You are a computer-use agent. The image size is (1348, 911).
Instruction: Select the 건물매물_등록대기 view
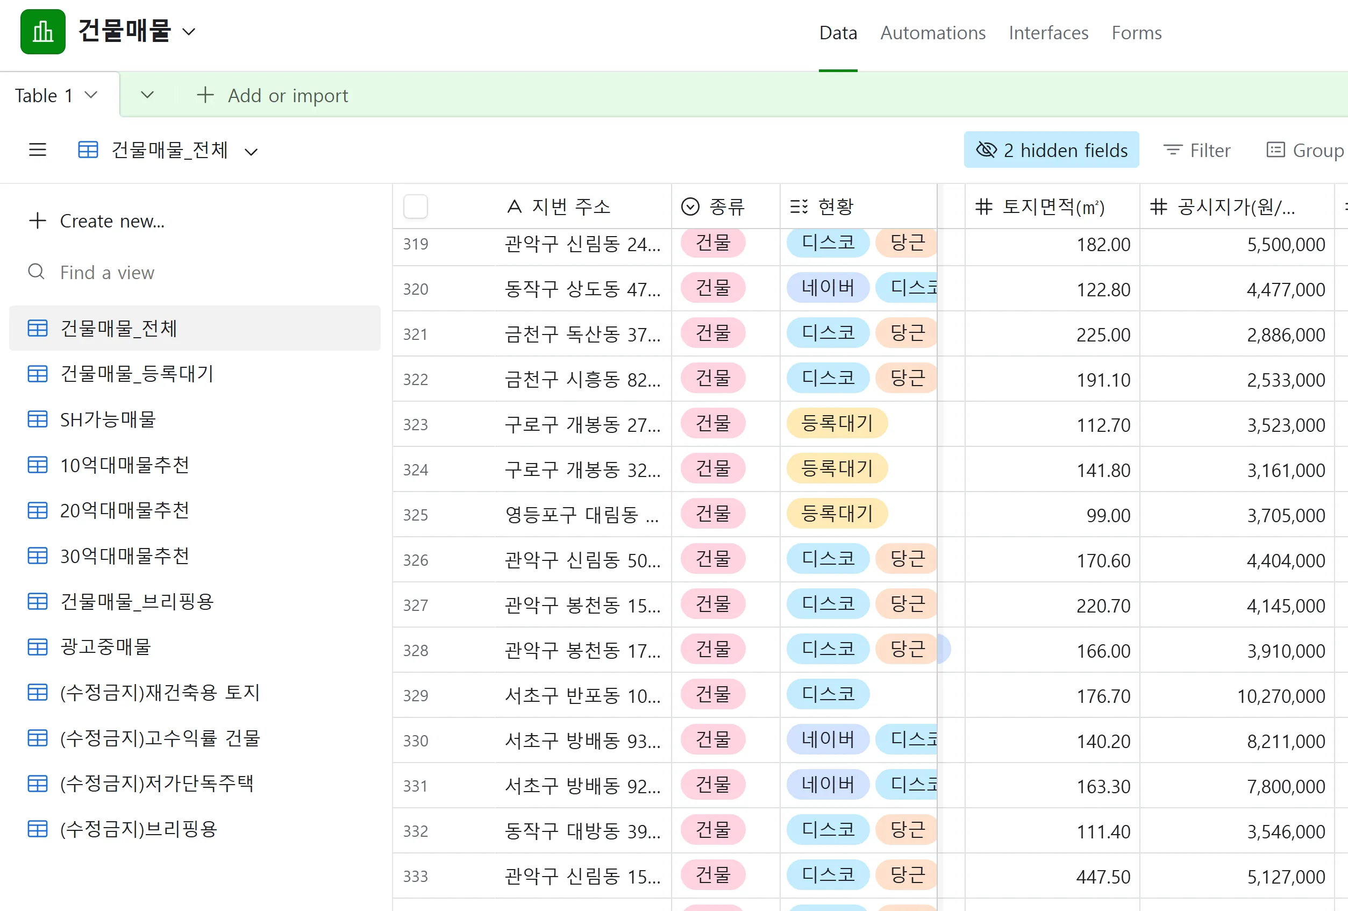pos(195,374)
